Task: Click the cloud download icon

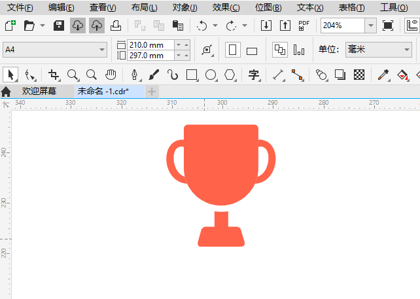Action: [78, 26]
